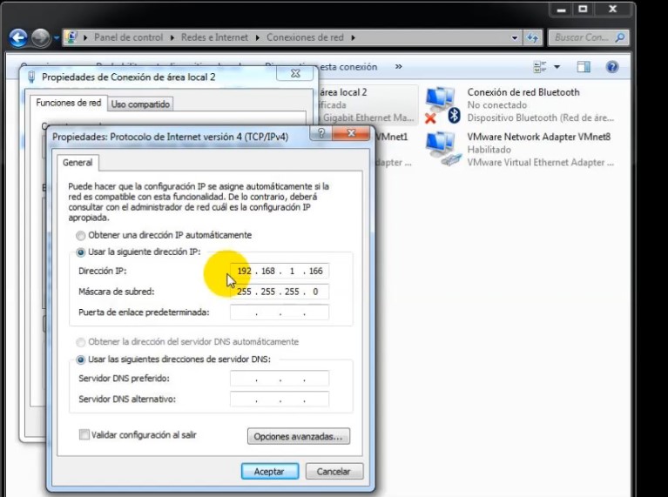Image resolution: width=668 pixels, height=497 pixels.
Task: Select VMware Network Adapter VMnet8 icon
Action: pyautogui.click(x=443, y=150)
